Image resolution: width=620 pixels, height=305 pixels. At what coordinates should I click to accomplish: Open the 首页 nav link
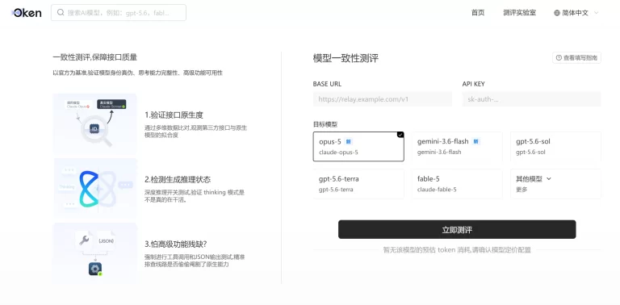(478, 13)
